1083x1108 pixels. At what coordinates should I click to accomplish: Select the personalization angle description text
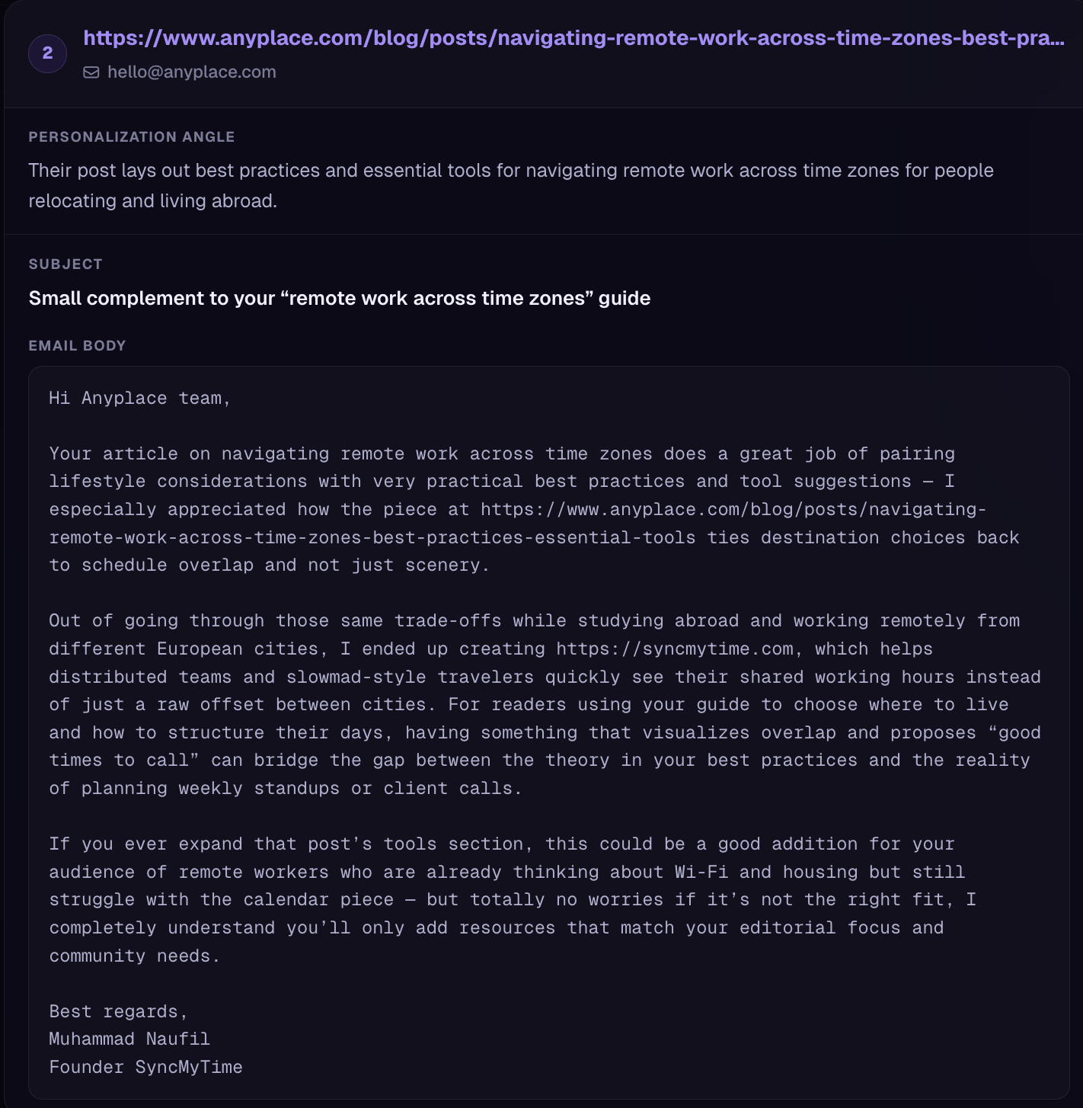point(511,185)
